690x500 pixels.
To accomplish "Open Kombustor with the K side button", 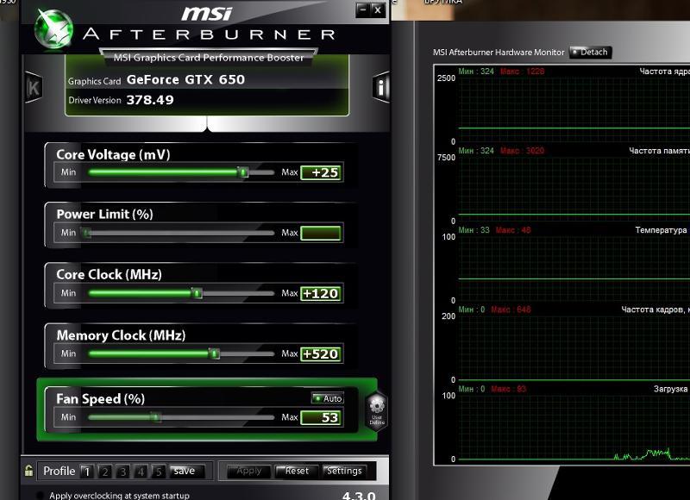I will pos(34,88).
